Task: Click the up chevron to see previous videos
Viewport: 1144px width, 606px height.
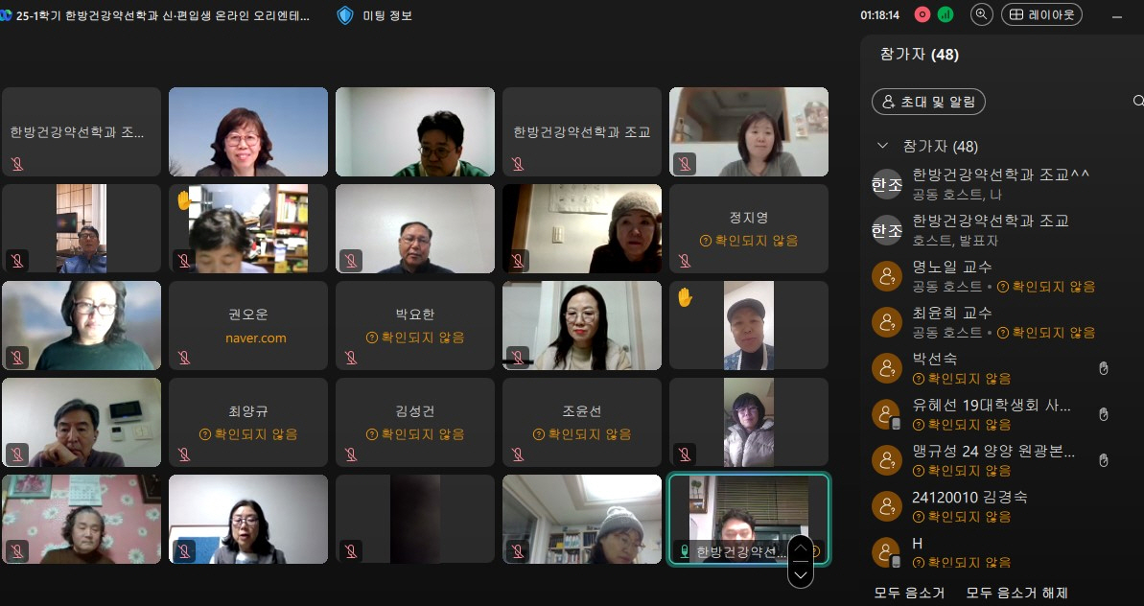Action: tap(800, 548)
